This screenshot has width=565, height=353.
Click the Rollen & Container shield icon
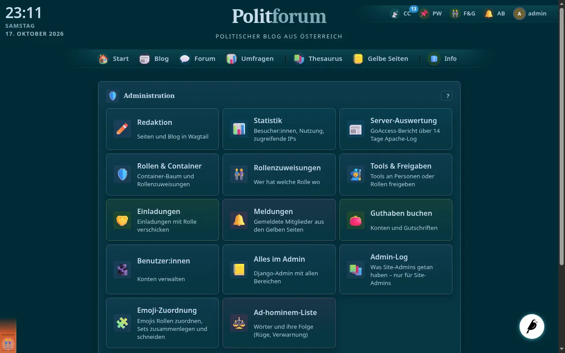pos(122,174)
